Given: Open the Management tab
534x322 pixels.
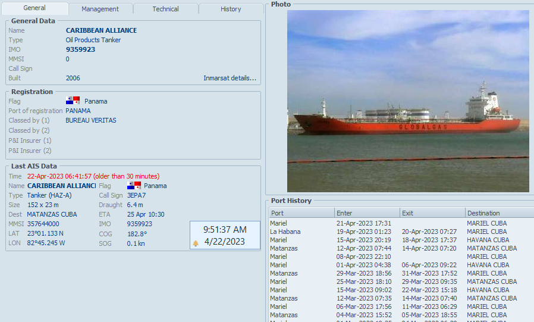Looking at the screenshot, I should (100, 9).
